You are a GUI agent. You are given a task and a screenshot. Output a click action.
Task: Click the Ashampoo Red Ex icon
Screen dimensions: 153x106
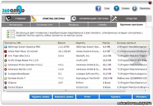pyautogui.click(x=5, y=69)
